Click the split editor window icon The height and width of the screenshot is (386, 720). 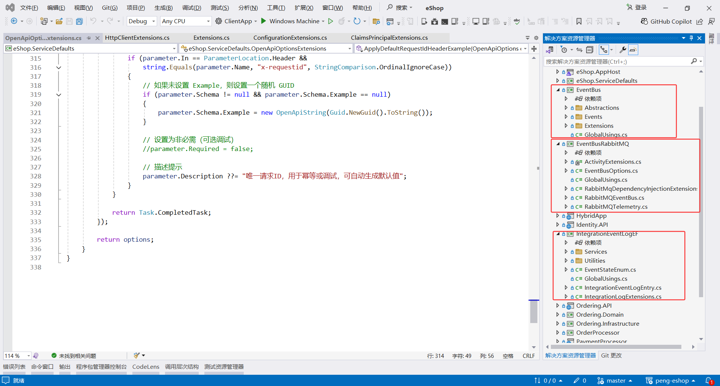click(x=534, y=49)
